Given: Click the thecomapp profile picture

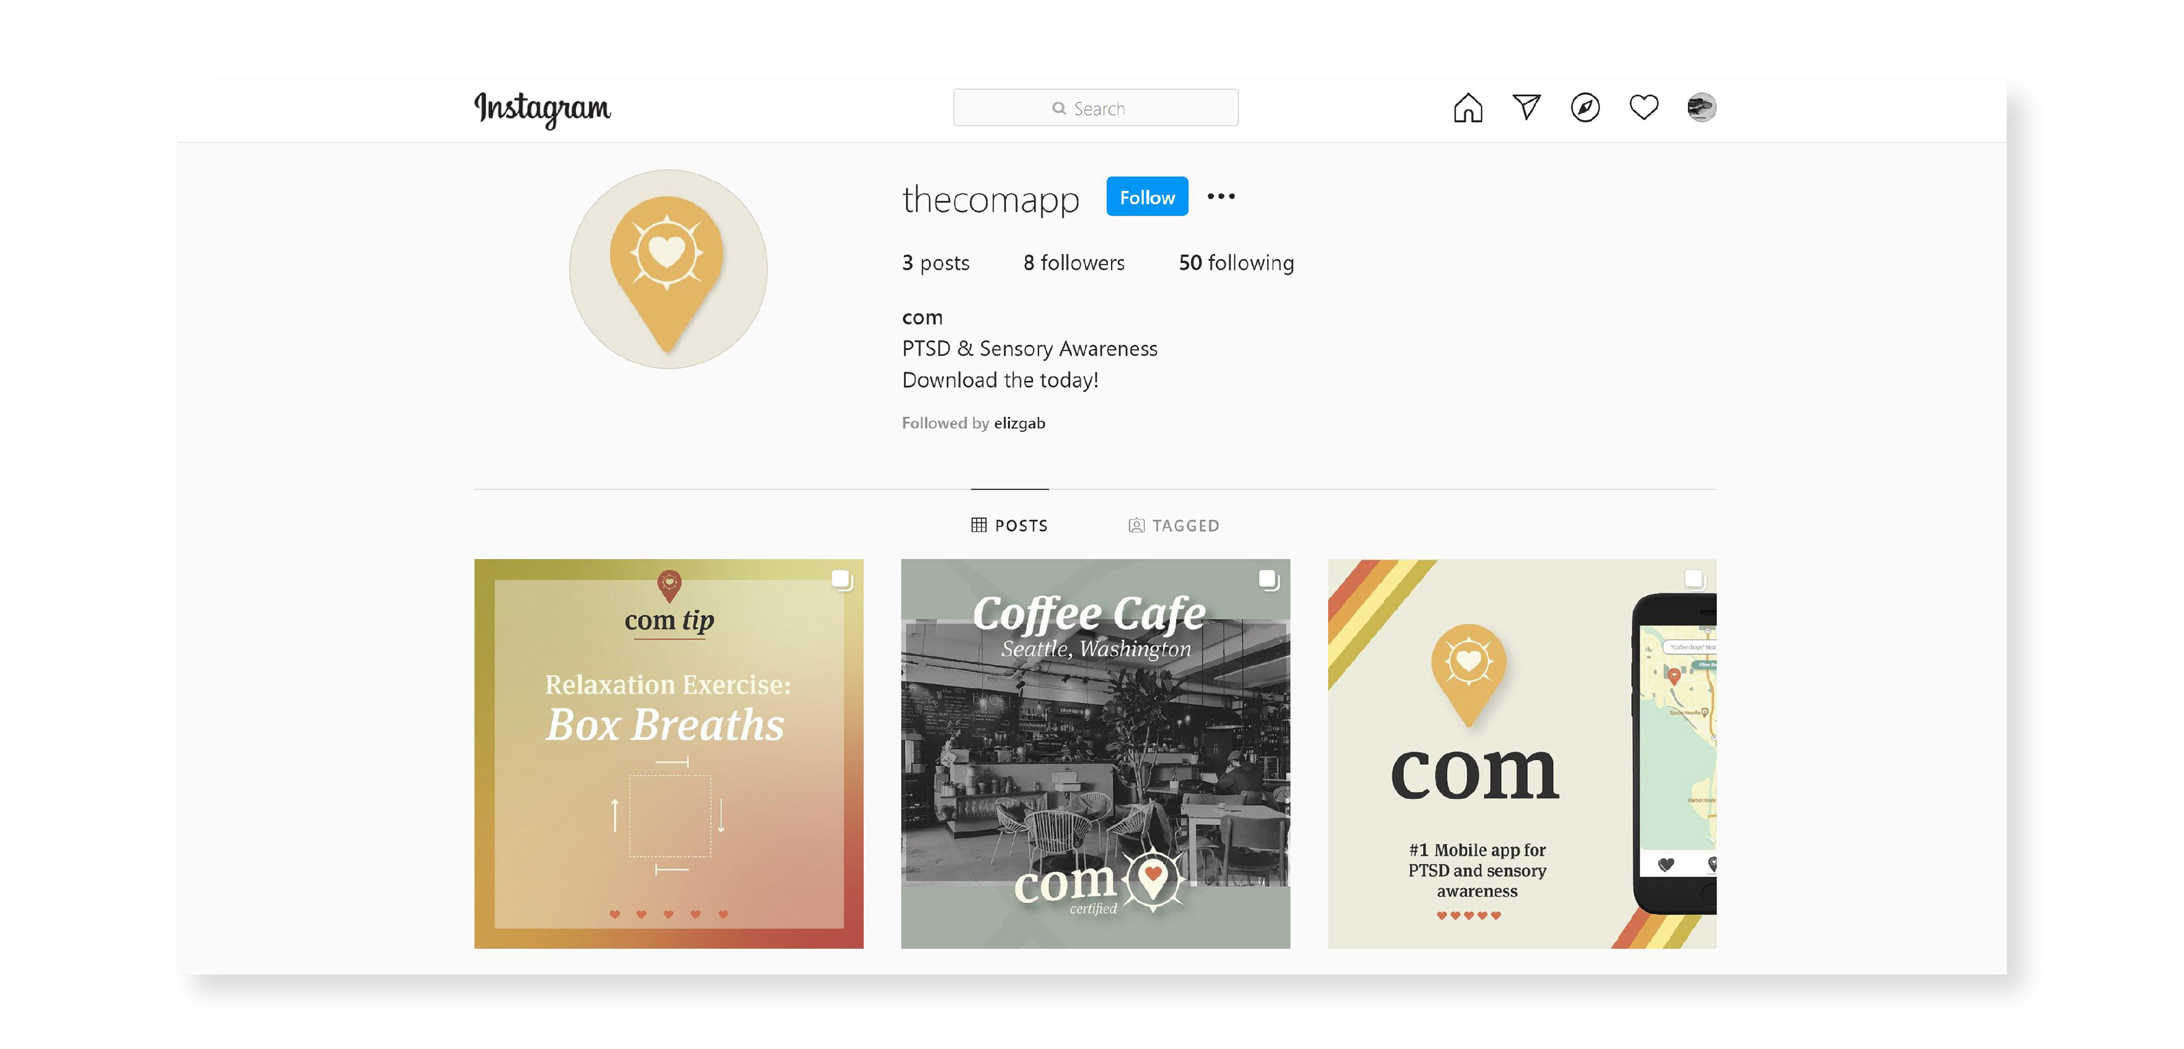Looking at the screenshot, I should (x=668, y=268).
